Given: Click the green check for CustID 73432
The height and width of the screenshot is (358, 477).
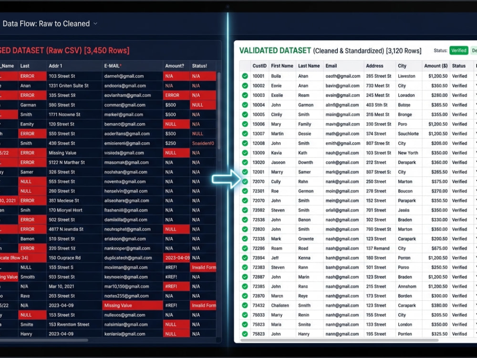Looking at the screenshot, I should click(245, 305).
